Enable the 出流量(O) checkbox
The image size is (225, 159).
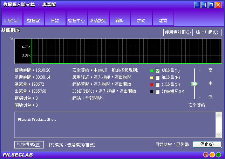click(158, 85)
